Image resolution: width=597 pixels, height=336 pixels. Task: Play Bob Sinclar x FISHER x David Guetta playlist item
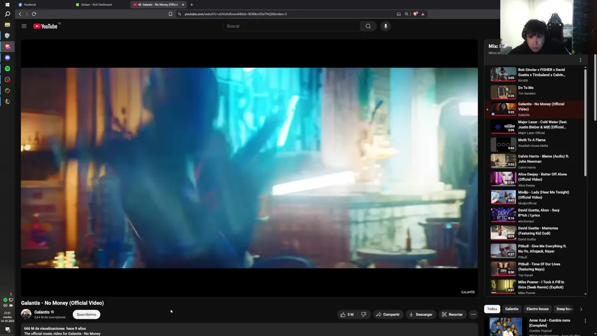coord(534,74)
